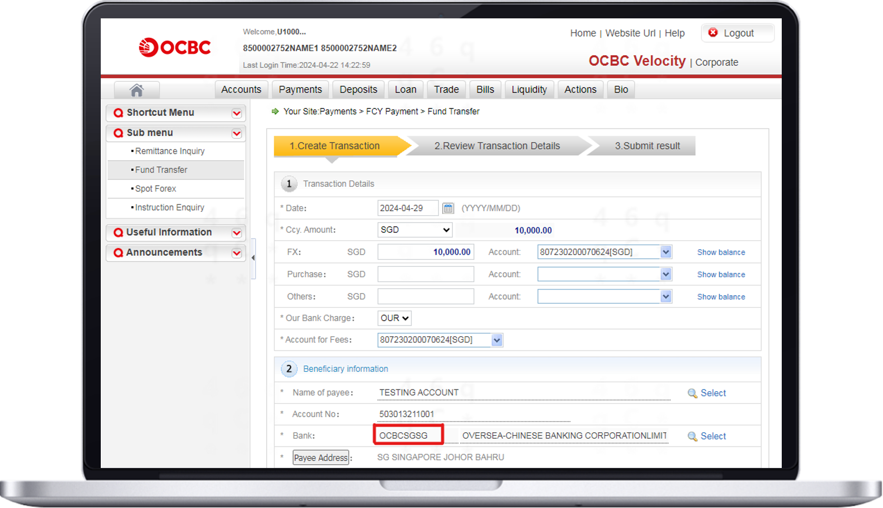This screenshot has height=508, width=883.
Task: Click the Home link at top
Action: point(583,33)
